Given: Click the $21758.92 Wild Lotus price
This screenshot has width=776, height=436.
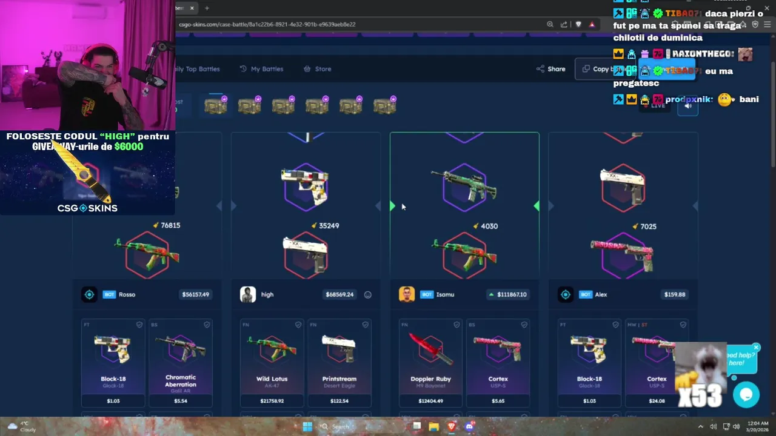Looking at the screenshot, I should pos(272,401).
